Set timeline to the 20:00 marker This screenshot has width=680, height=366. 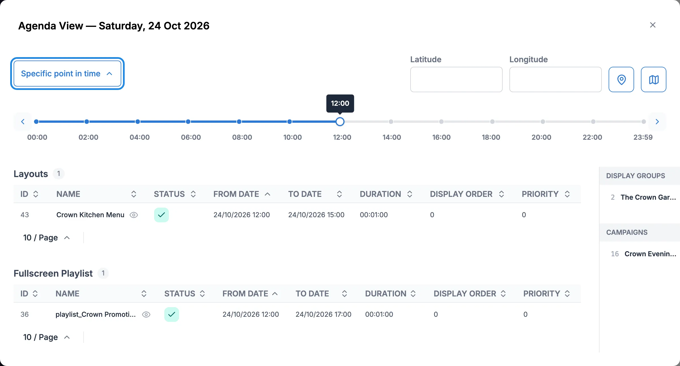(543, 122)
